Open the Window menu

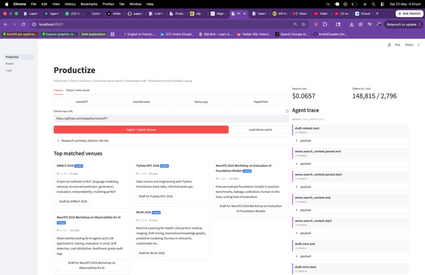point(136,4)
